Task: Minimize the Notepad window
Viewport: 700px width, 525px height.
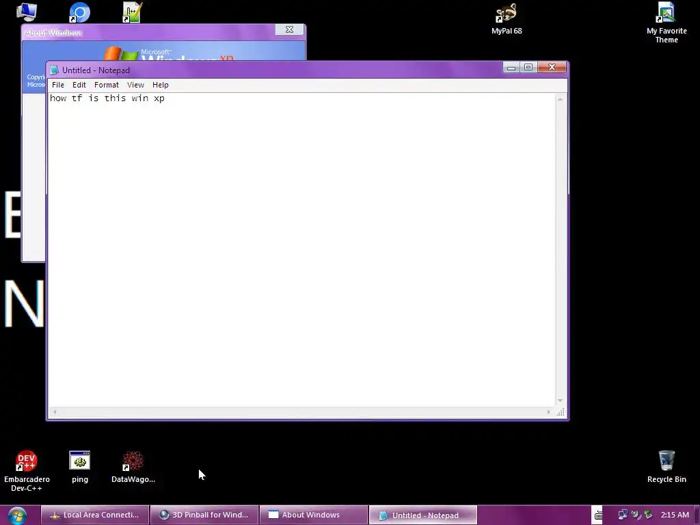Action: 511,68
